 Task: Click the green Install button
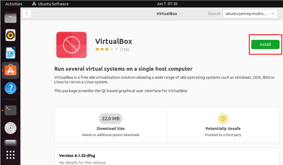(x=265, y=44)
